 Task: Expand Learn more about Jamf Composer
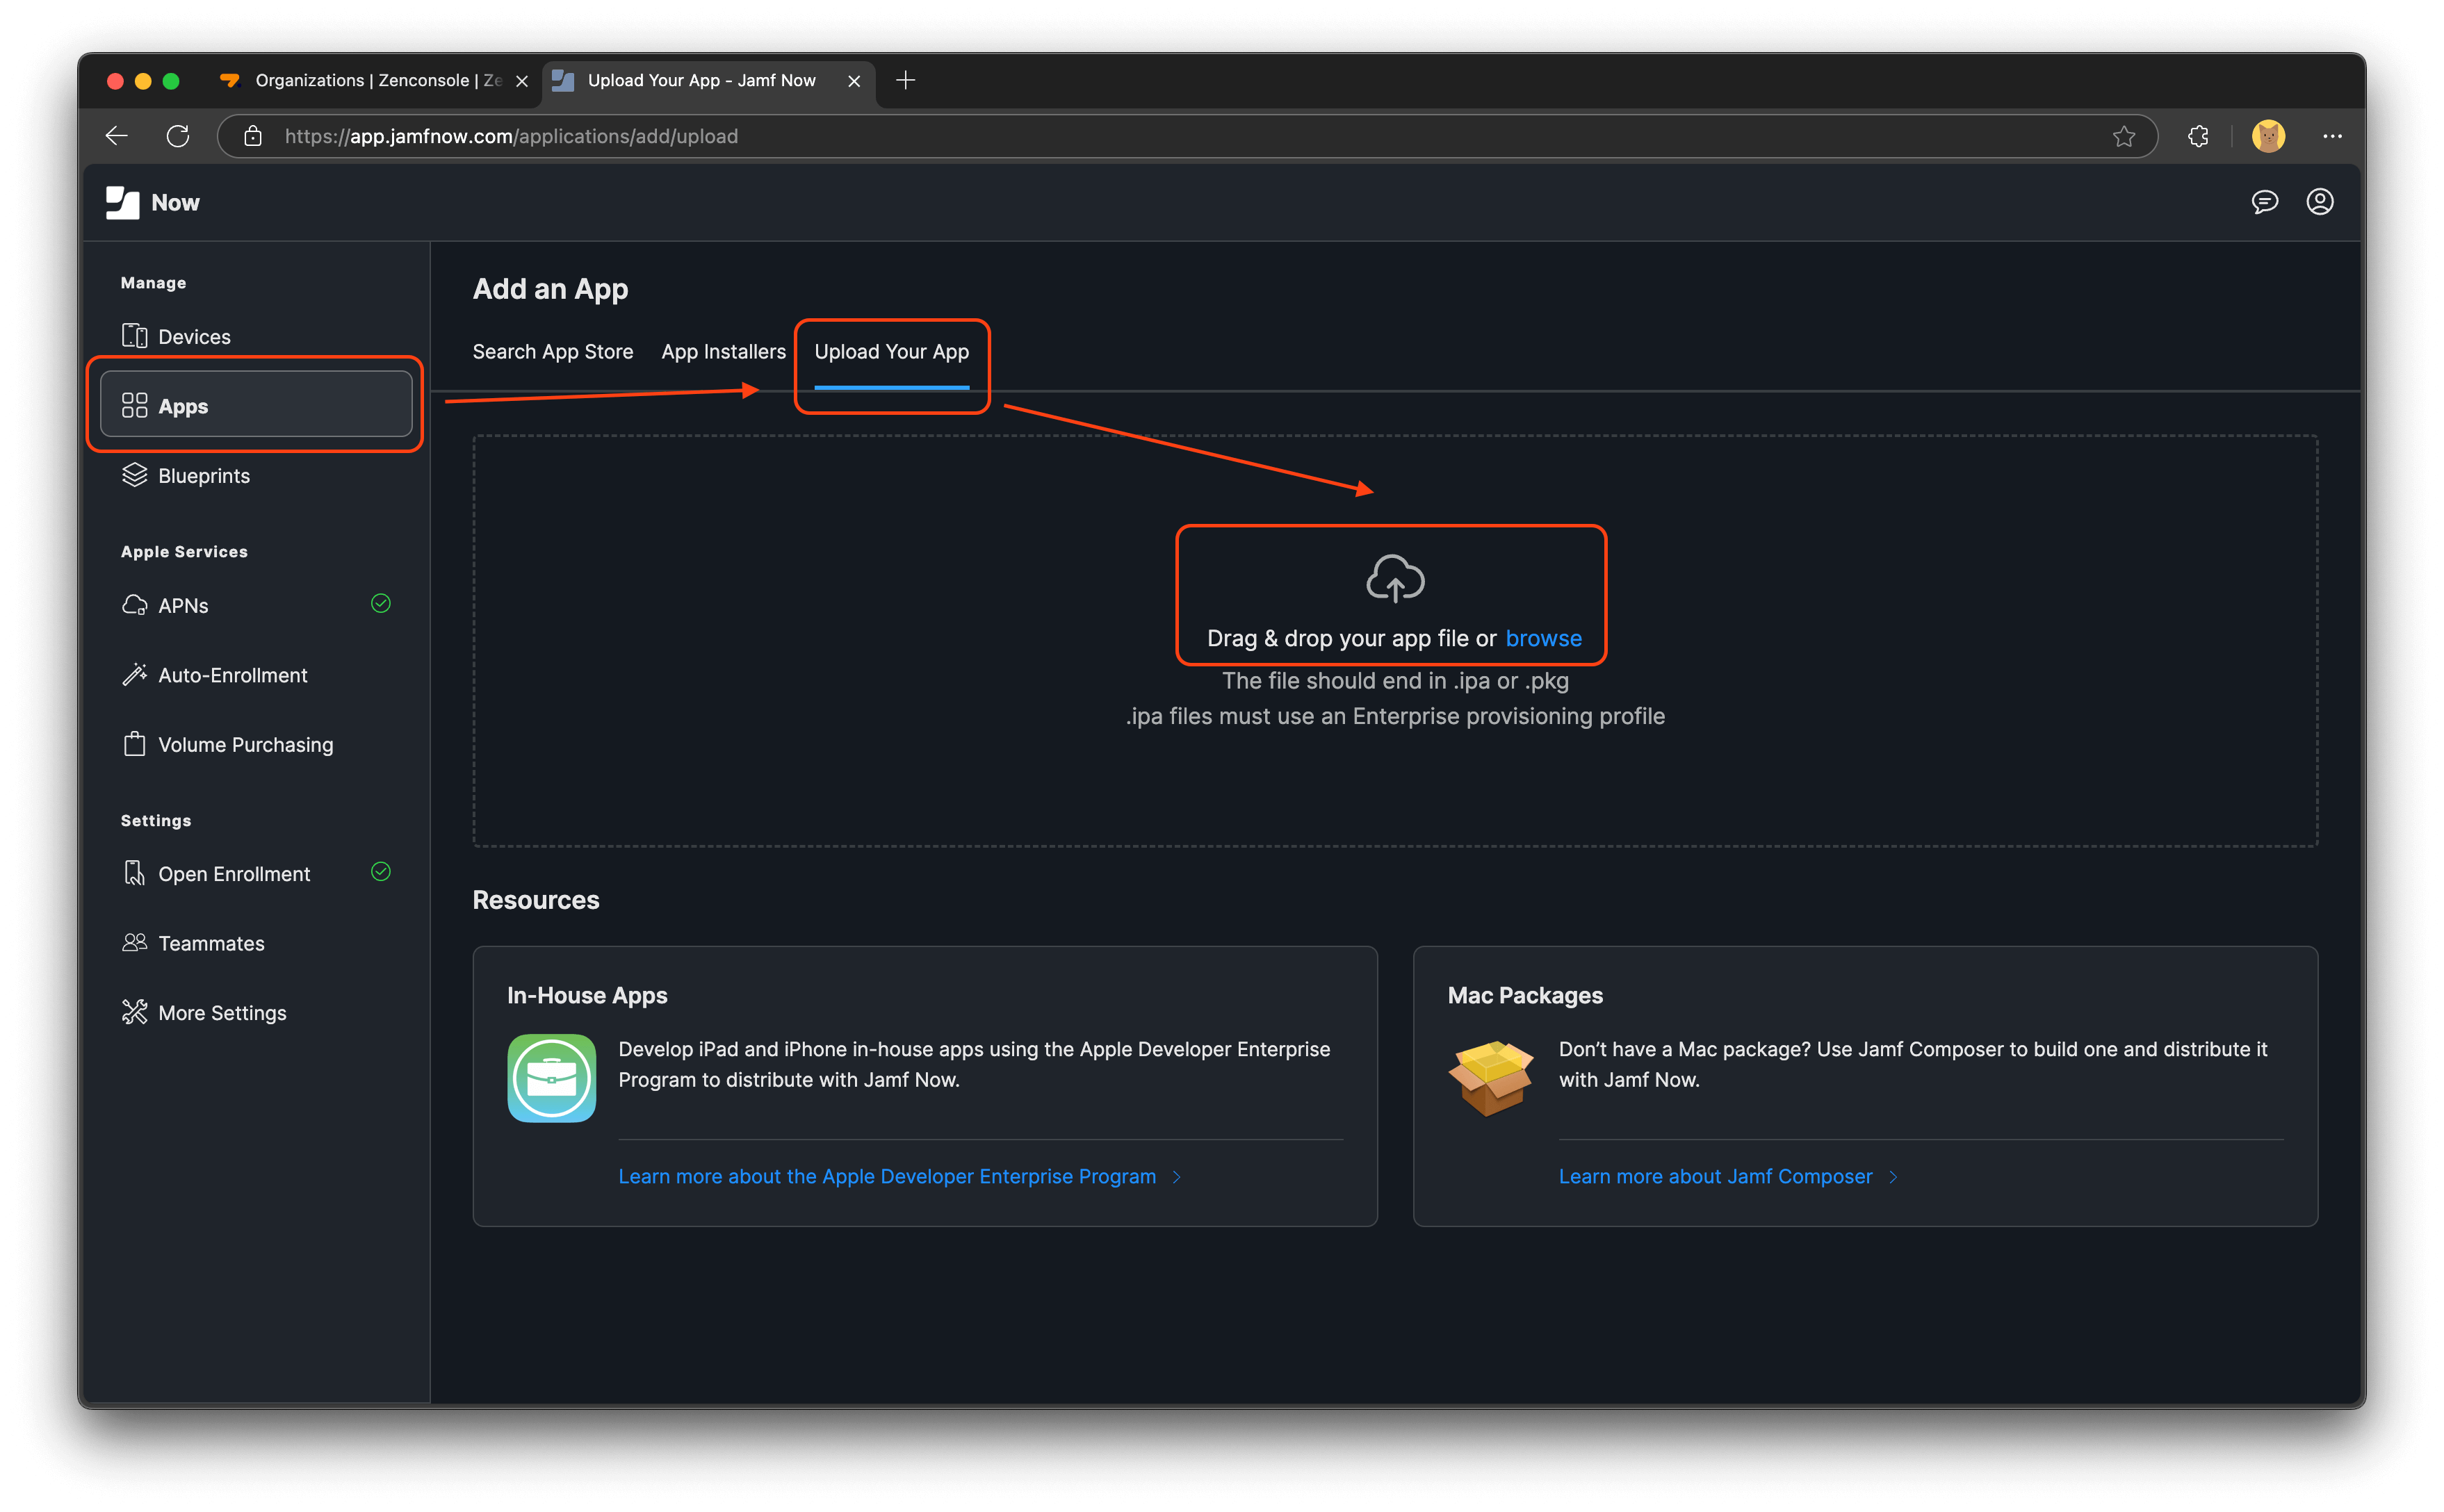point(1715,1176)
